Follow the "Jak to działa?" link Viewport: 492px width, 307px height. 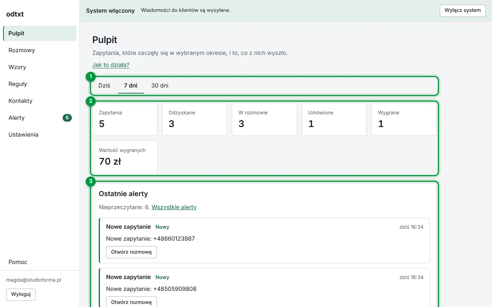111,65
